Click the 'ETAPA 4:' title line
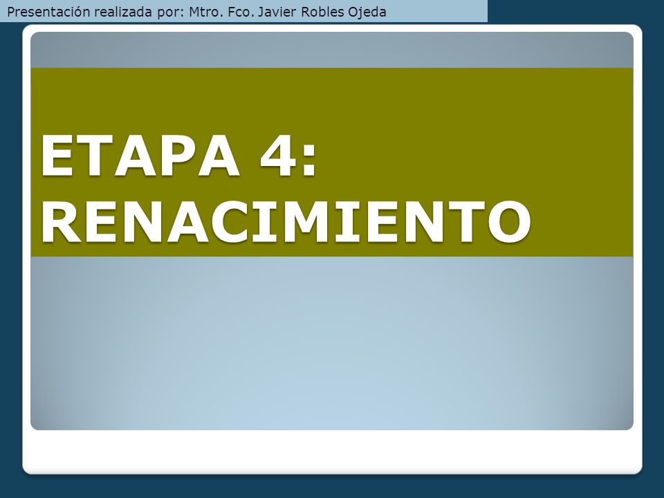Screen dimensions: 664x498 [x=178, y=156]
